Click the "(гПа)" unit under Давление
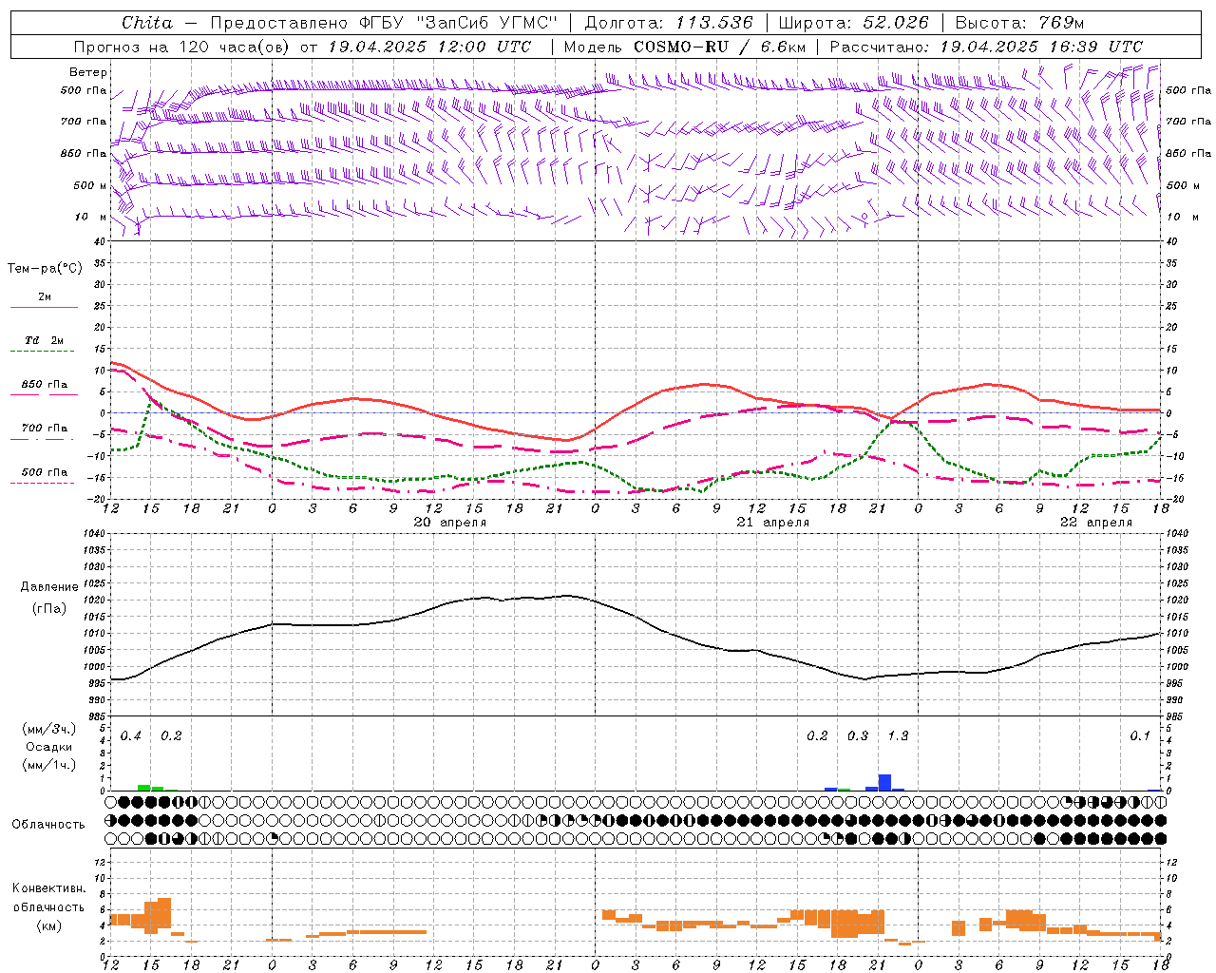Screen dimensions: 1216x973 49,608
